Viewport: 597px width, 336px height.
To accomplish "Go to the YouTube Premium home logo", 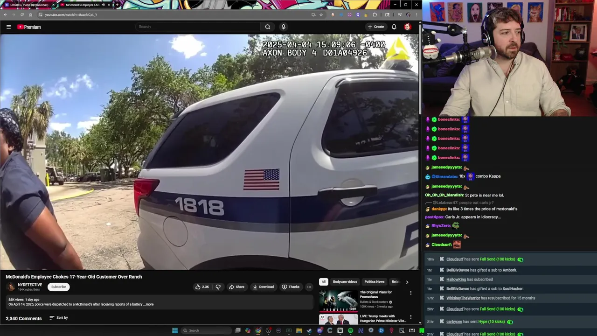I will click(29, 27).
